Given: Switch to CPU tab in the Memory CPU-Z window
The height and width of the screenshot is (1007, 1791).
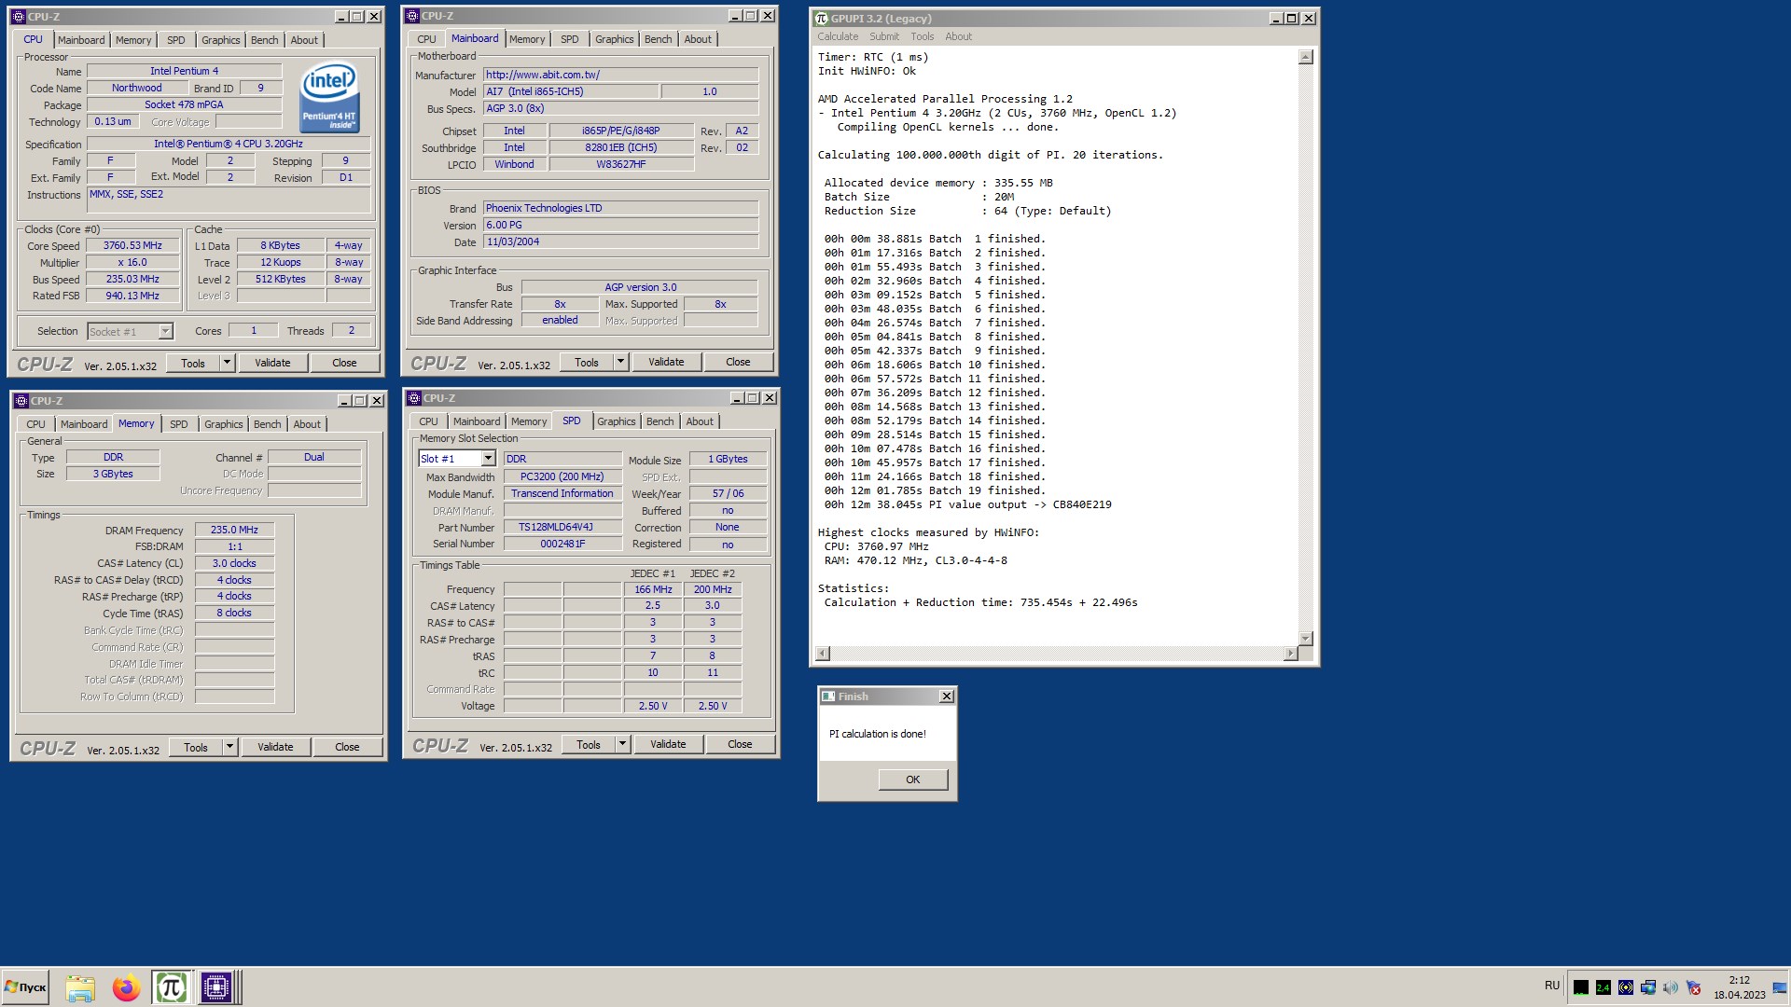Looking at the screenshot, I should pyautogui.click(x=35, y=424).
